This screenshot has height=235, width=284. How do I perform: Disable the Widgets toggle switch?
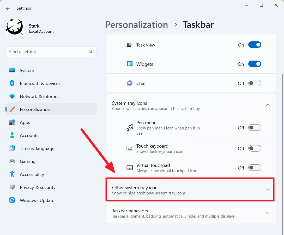pyautogui.click(x=255, y=64)
